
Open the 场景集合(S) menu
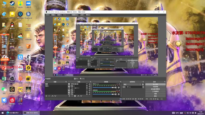pyautogui.click(x=75, y=15)
